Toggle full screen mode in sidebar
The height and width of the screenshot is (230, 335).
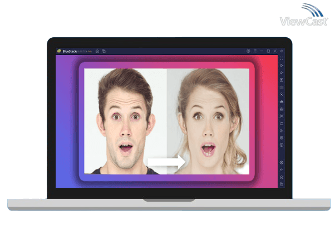[282, 58]
